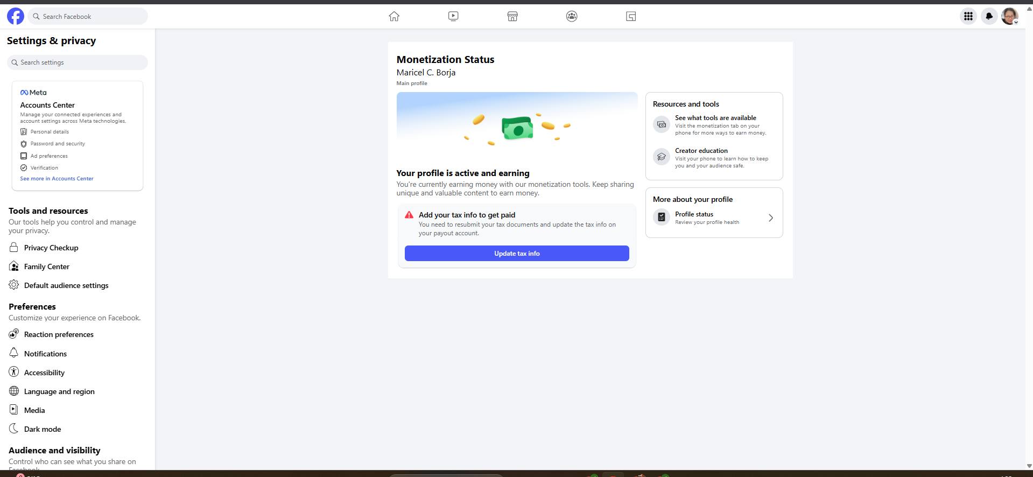Click See what tools are available

coord(715,118)
